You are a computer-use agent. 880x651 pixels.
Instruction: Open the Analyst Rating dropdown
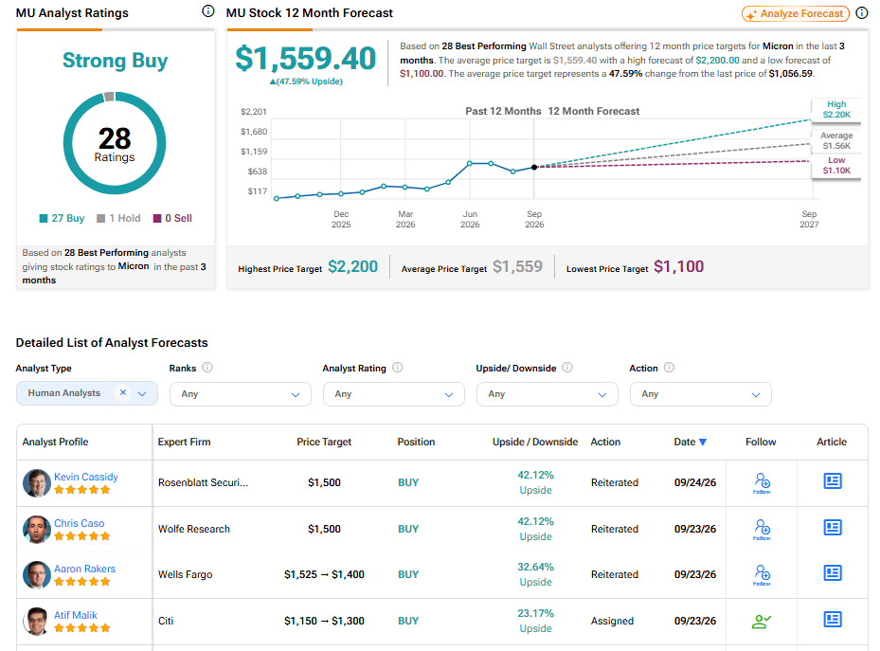393,394
